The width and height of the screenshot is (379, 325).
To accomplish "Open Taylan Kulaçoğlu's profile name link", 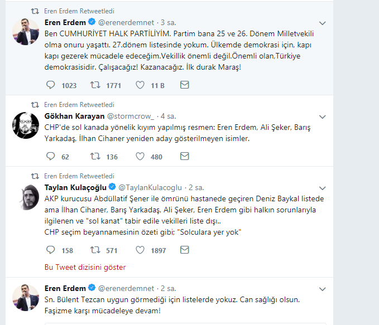I will (75, 187).
